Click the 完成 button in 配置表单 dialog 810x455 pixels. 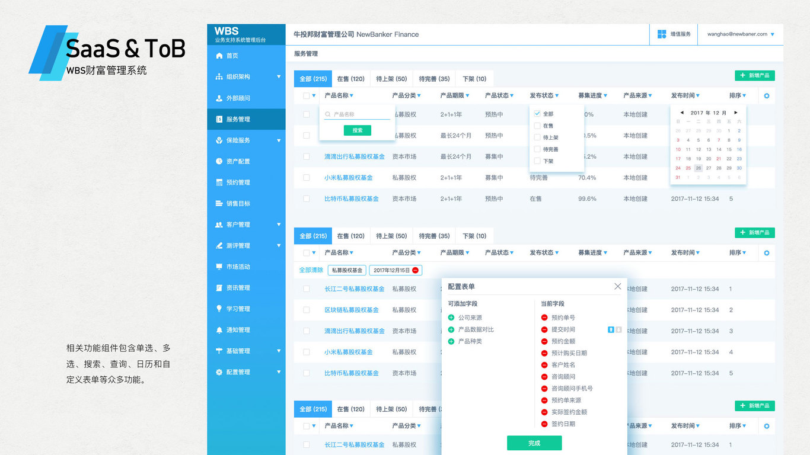534,443
